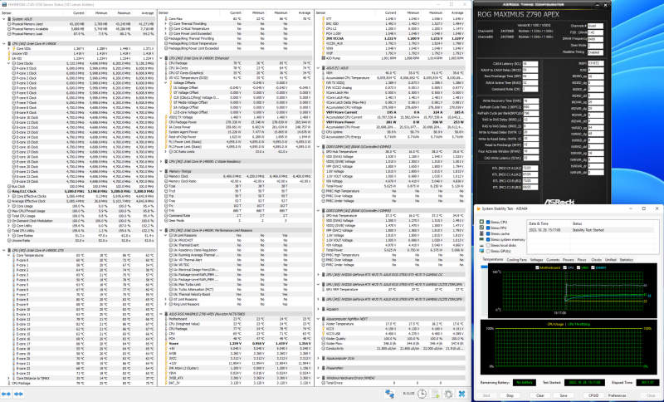Click icon beside Stress FPU in AIDA64
664x402 pixels.
pyautogui.click(x=481, y=228)
